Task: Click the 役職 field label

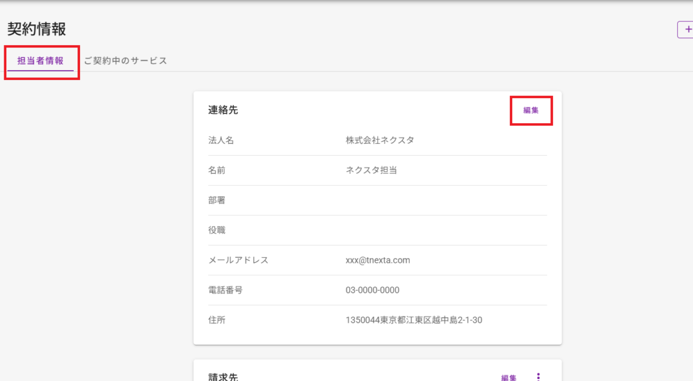Action: tap(216, 230)
